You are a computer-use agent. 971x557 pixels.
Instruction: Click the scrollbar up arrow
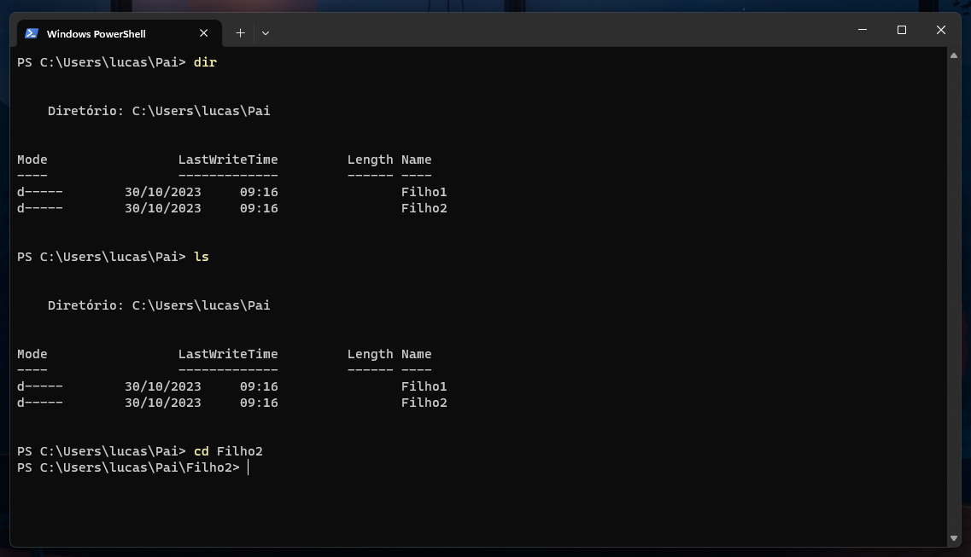coord(952,55)
